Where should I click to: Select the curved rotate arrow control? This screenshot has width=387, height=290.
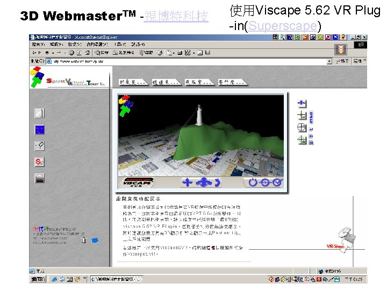coord(217,183)
